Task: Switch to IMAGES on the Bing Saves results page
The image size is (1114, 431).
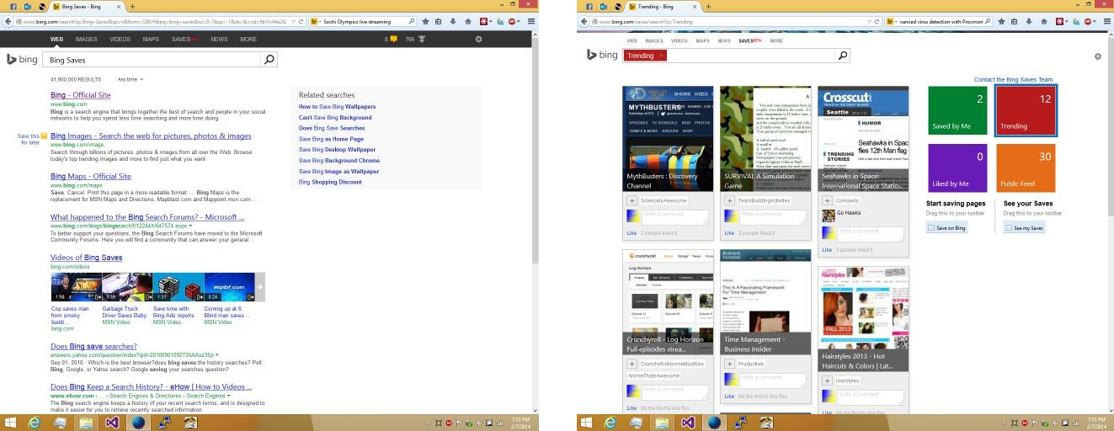Action: pos(86,39)
